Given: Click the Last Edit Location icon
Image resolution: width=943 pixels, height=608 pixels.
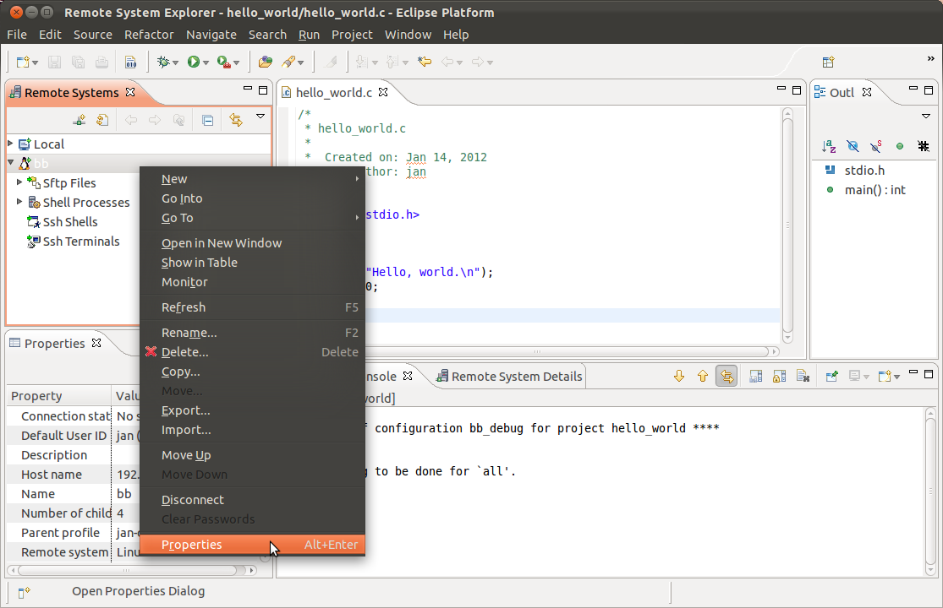Looking at the screenshot, I should point(425,62).
